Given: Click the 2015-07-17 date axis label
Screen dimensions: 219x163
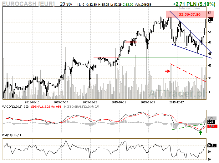Looking at the screenshot, I should pyautogui.click(x=61, y=102).
